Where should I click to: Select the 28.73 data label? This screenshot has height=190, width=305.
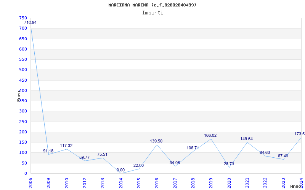tap(229, 164)
